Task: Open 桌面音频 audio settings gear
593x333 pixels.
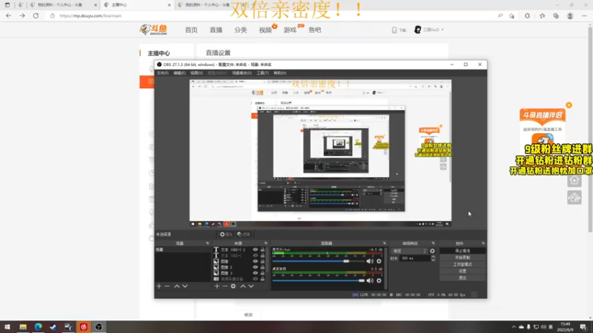Action: click(x=379, y=280)
